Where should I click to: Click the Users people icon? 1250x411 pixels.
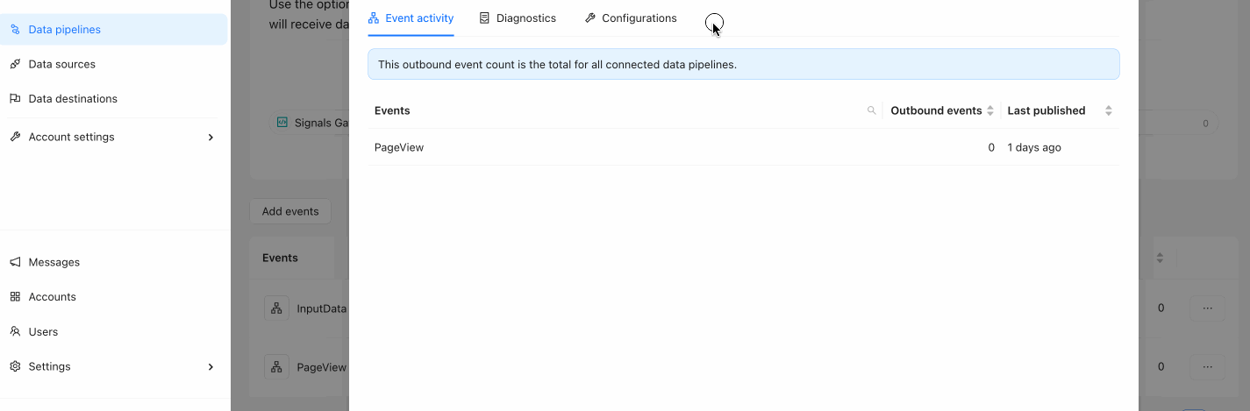point(15,332)
